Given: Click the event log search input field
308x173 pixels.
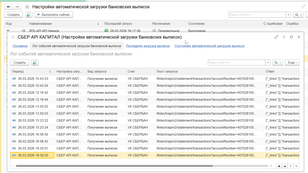Looking at the screenshot, I should pyautogui.click(x=236, y=62).
